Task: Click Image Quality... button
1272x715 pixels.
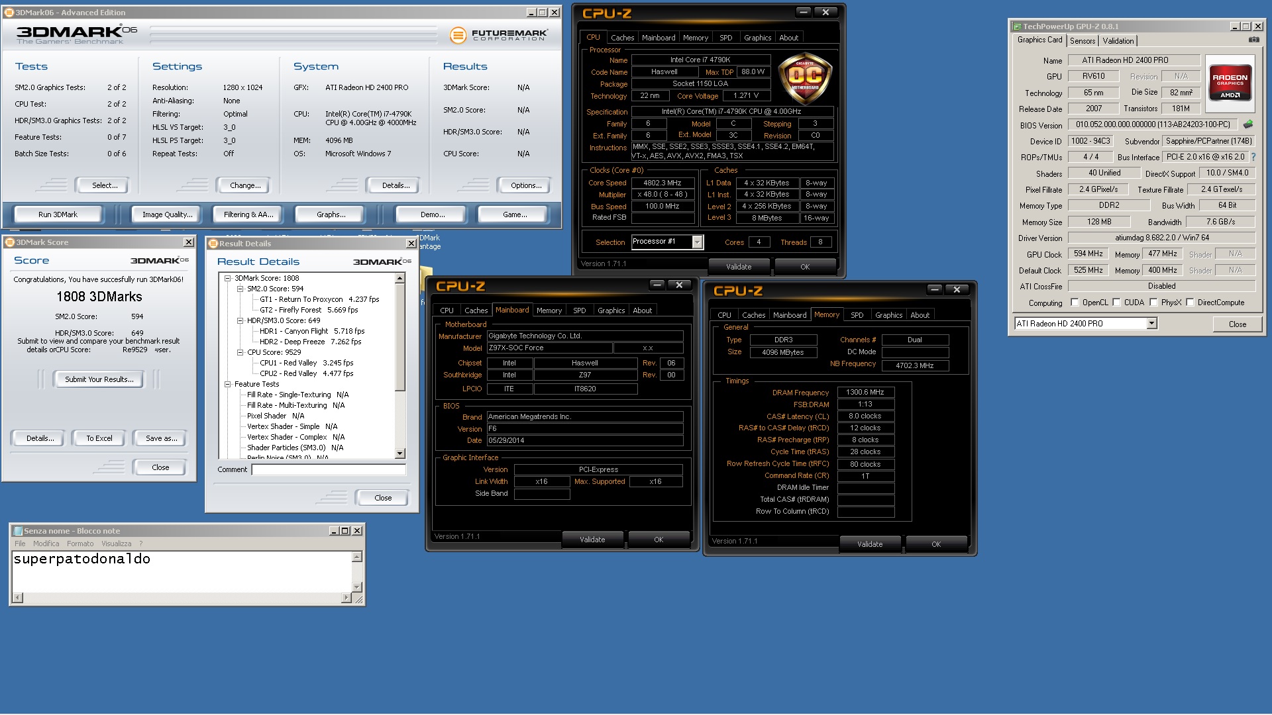Action: (x=168, y=215)
